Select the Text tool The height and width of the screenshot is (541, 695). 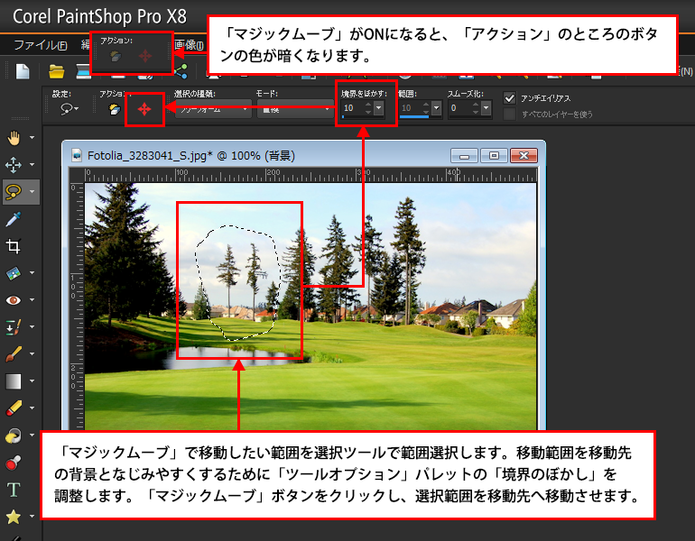pos(14,490)
